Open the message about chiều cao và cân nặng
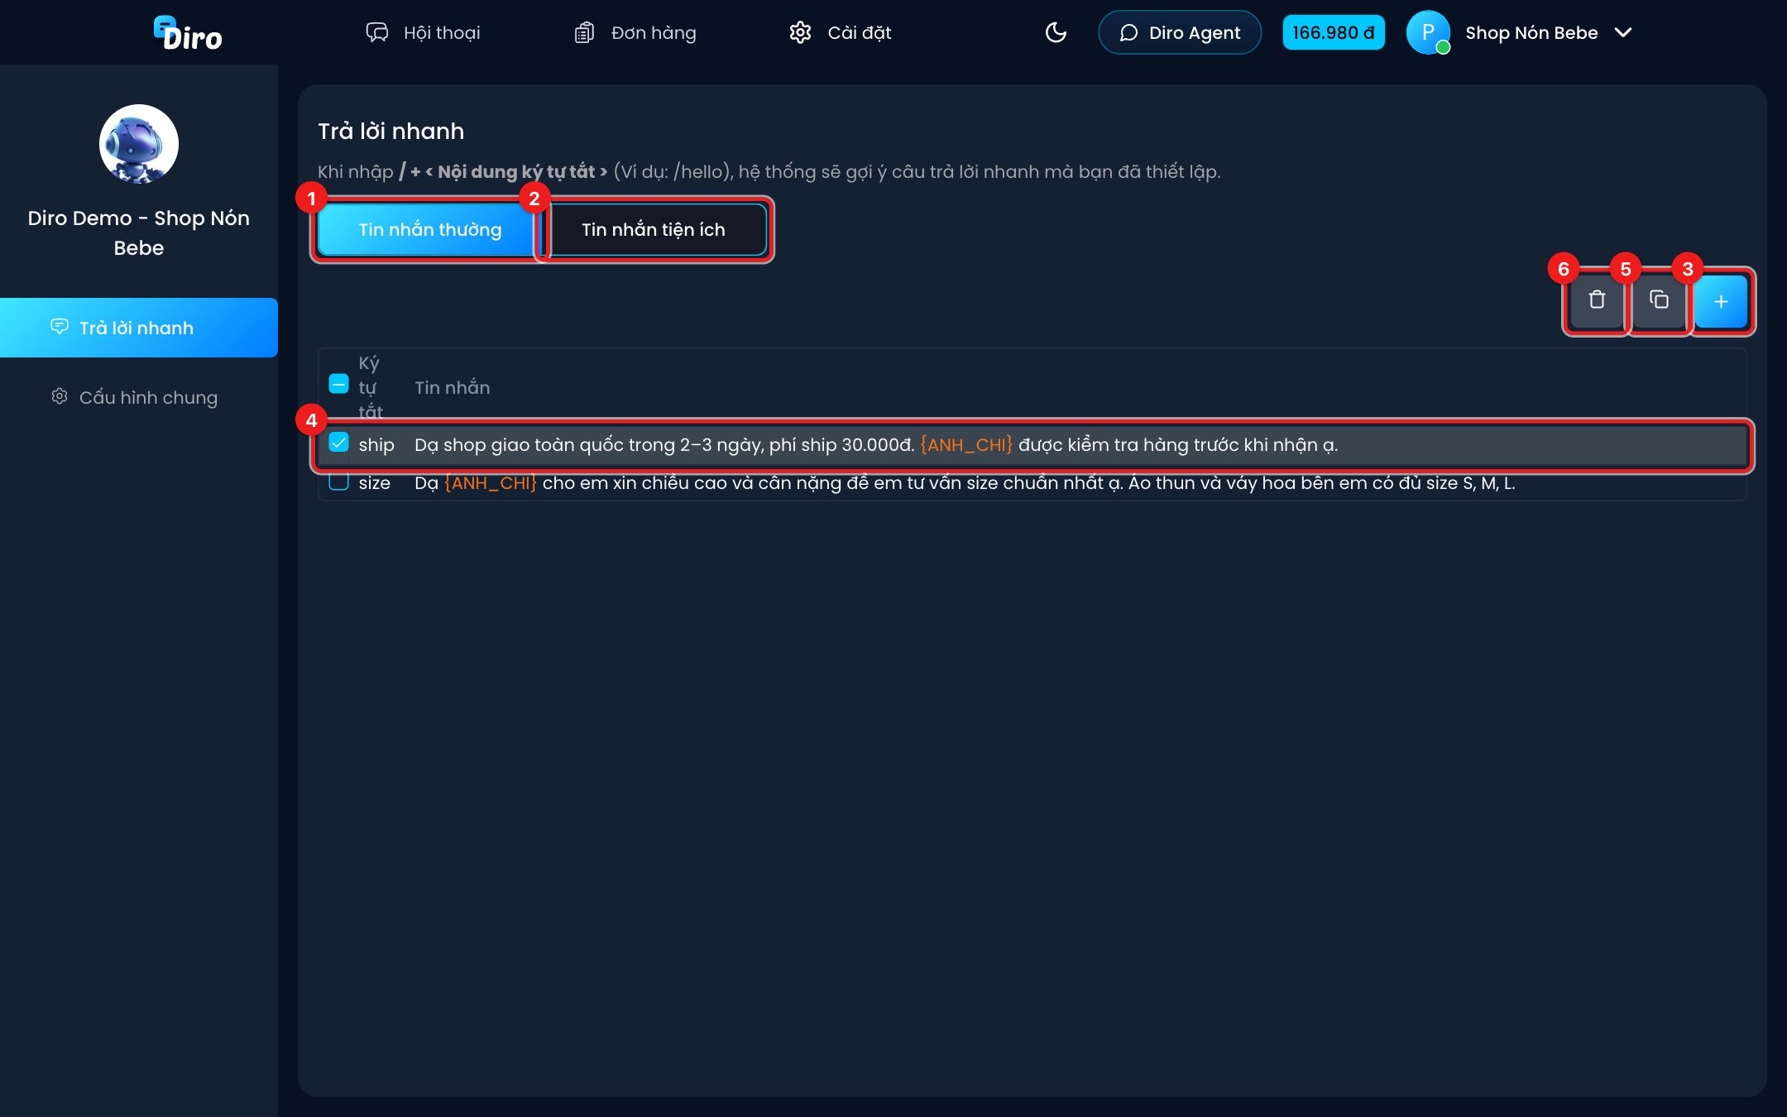 point(965,483)
